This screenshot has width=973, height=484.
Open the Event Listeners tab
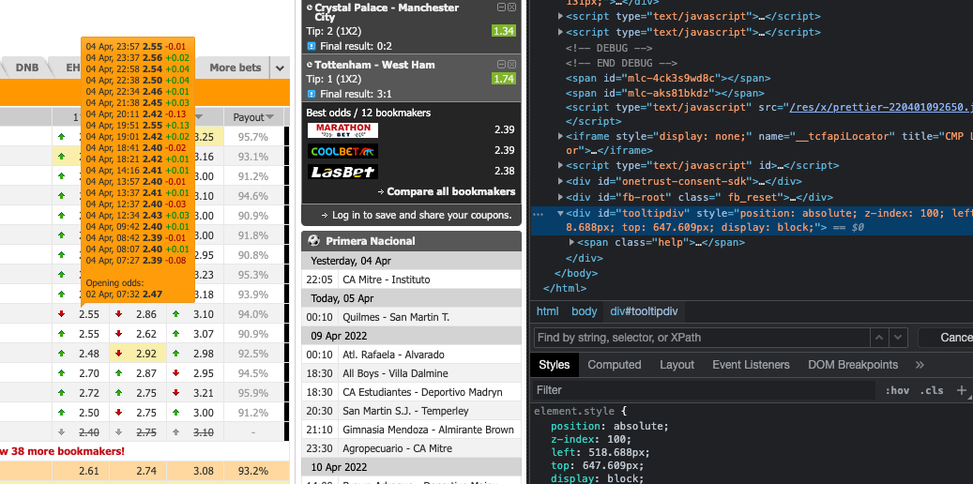point(751,365)
